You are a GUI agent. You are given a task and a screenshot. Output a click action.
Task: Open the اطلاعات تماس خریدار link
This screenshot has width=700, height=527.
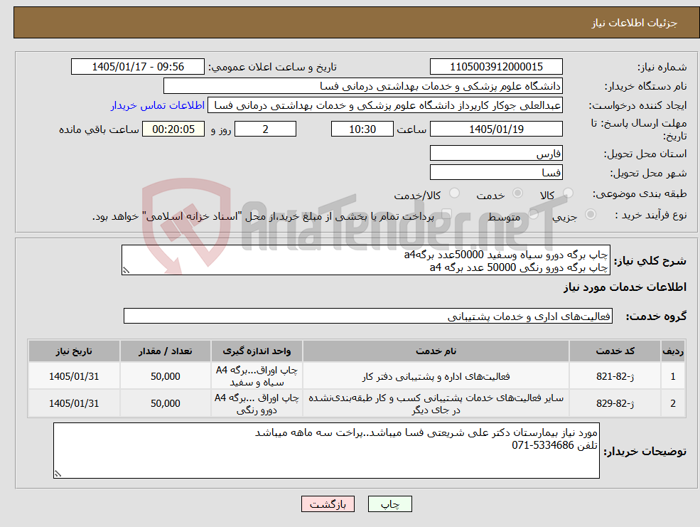point(158,105)
